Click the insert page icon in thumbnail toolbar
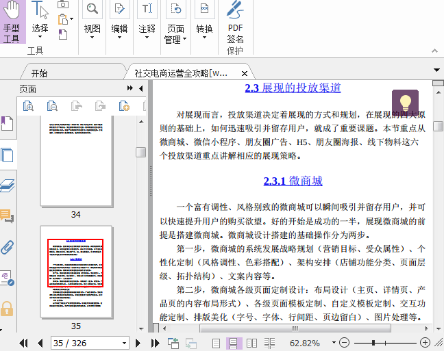 pyautogui.click(x=124, y=106)
